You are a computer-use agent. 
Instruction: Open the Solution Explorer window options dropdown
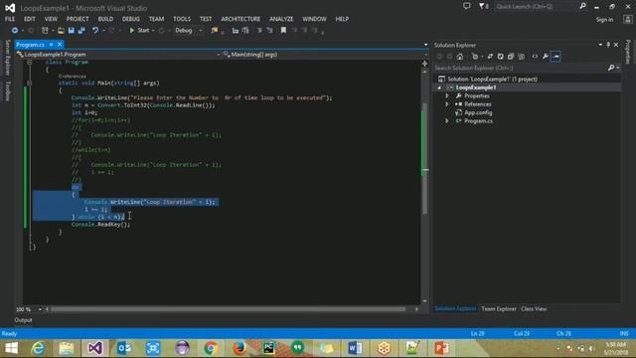coord(600,45)
